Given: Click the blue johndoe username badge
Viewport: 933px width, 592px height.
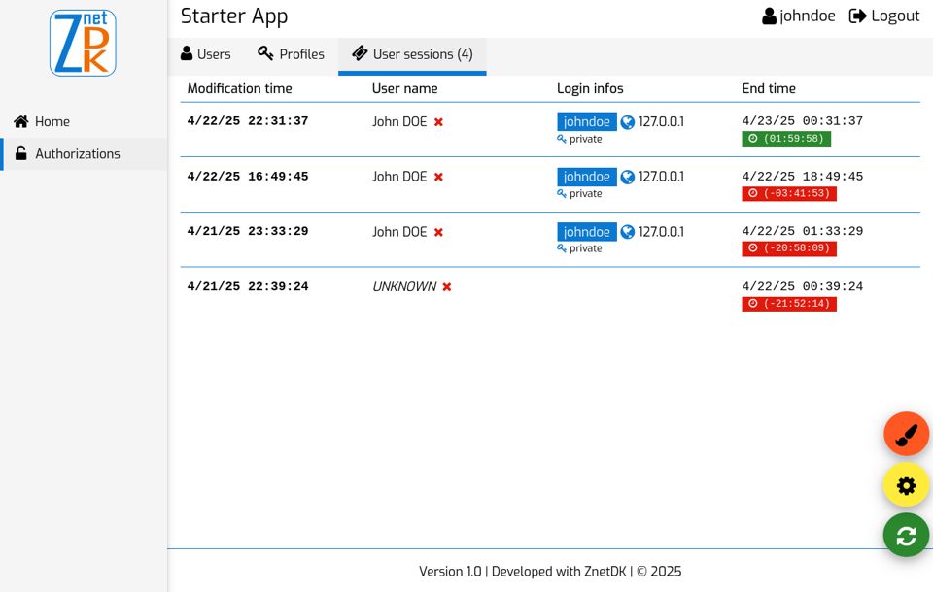Looking at the screenshot, I should click(586, 121).
